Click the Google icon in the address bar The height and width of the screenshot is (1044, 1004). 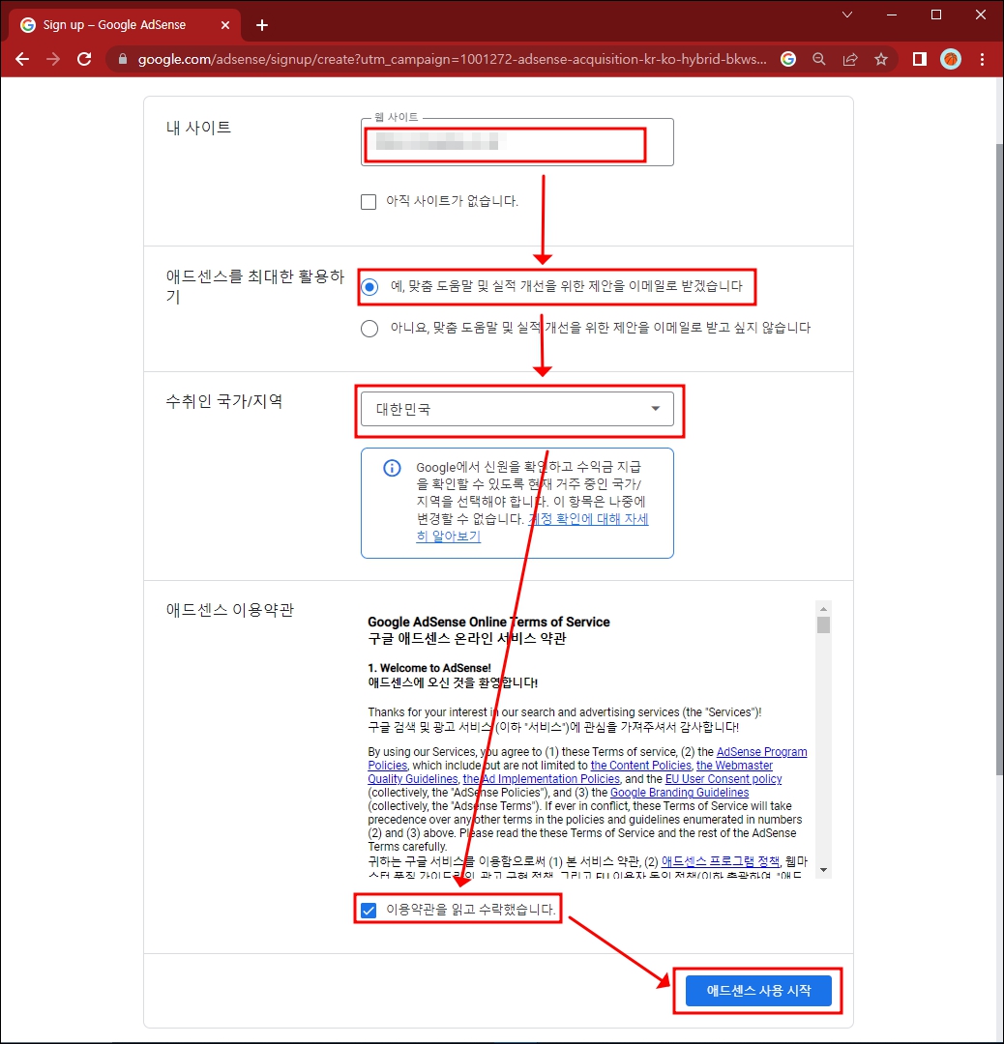787,59
